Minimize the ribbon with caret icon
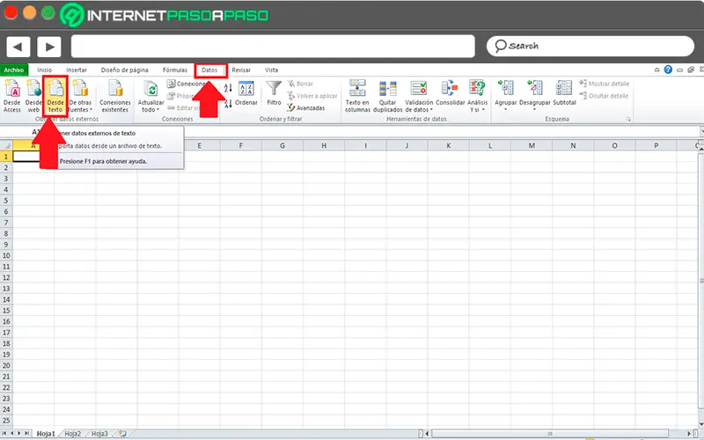This screenshot has width=704, height=440. [656, 70]
